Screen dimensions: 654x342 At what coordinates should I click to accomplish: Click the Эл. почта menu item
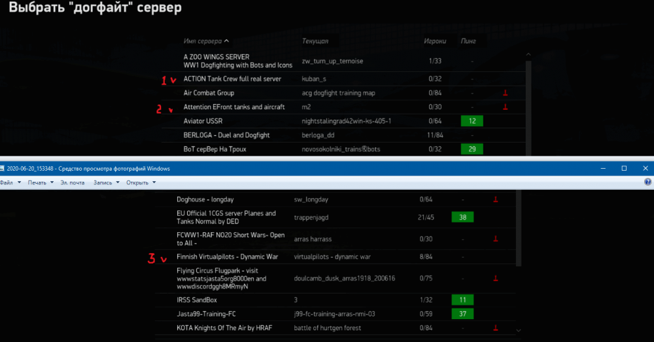click(x=72, y=182)
